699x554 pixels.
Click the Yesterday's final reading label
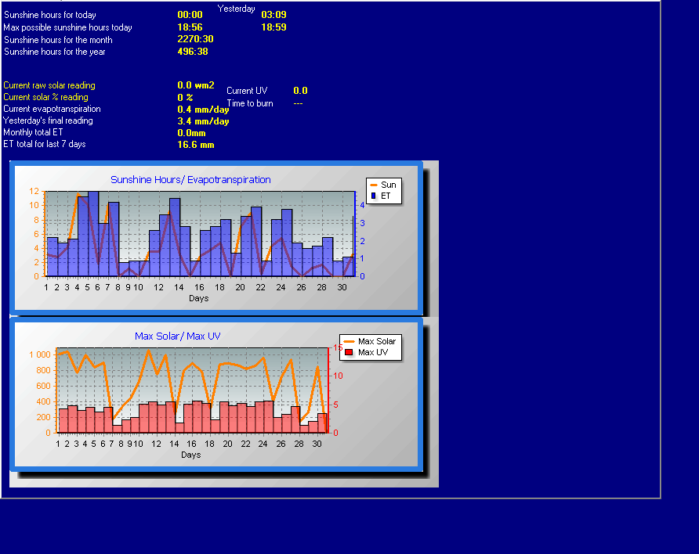pyautogui.click(x=48, y=121)
